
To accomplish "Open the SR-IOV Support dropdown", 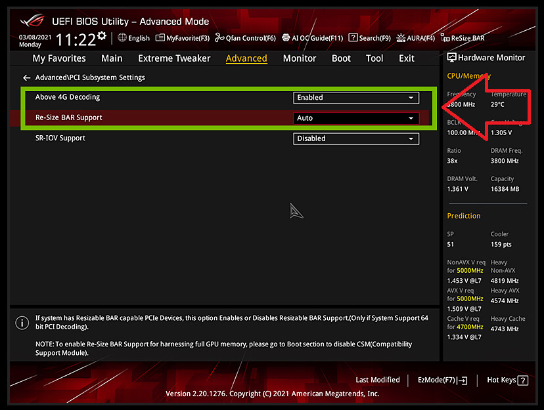I will click(355, 138).
